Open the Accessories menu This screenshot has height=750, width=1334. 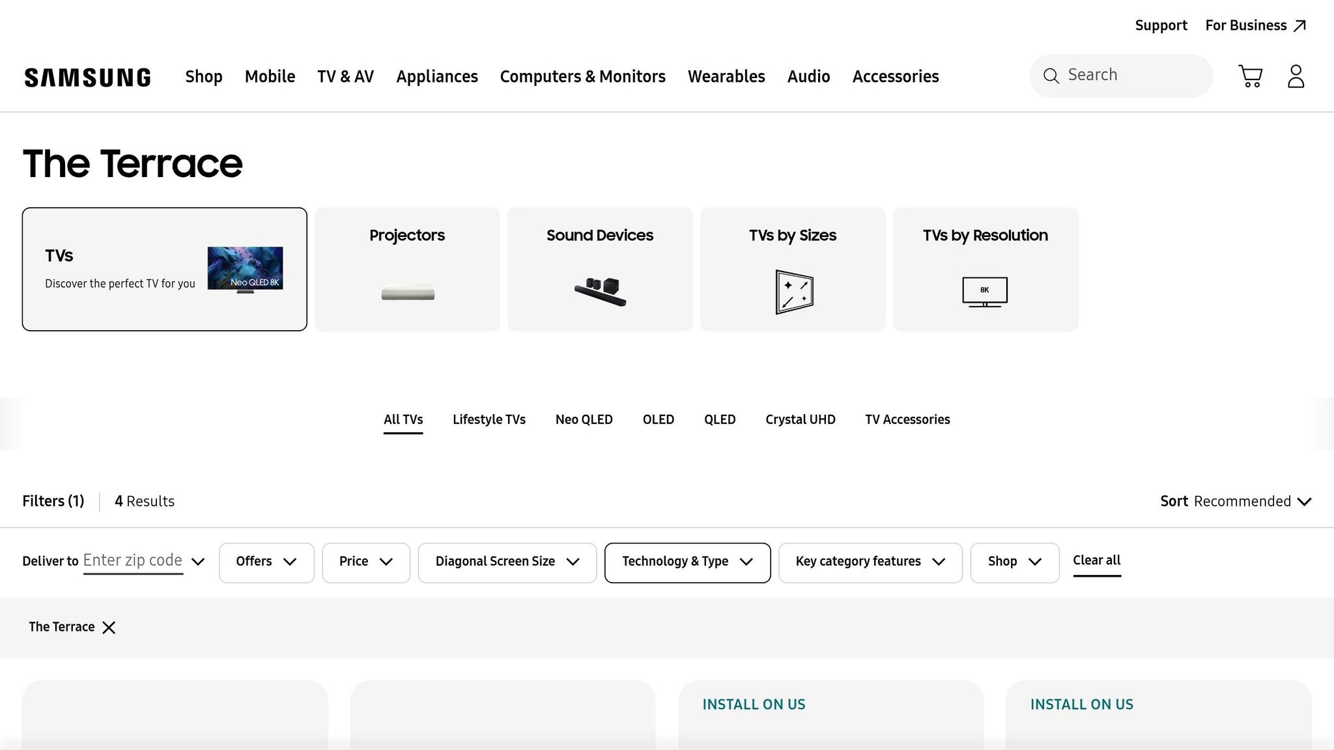click(x=896, y=77)
